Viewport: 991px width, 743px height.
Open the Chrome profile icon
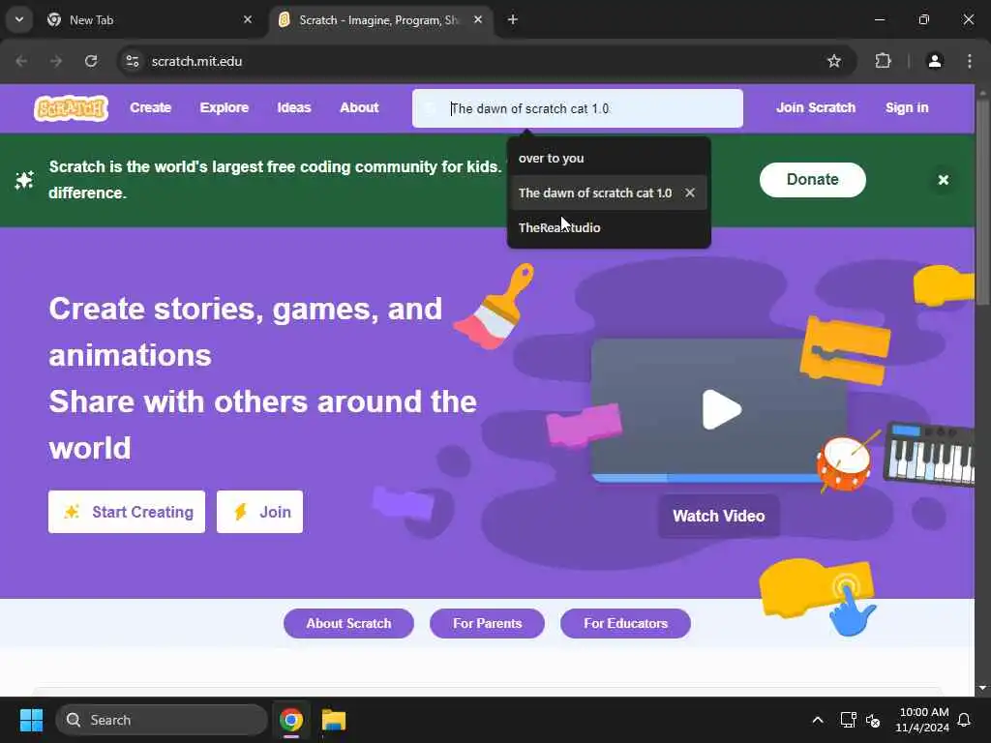(x=935, y=61)
